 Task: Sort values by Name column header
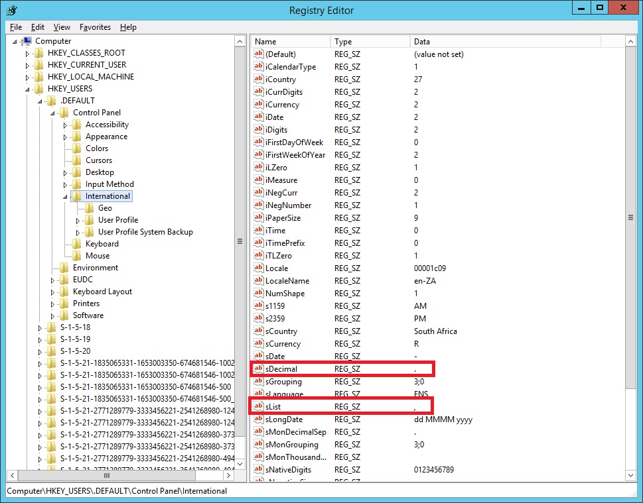tap(291, 41)
